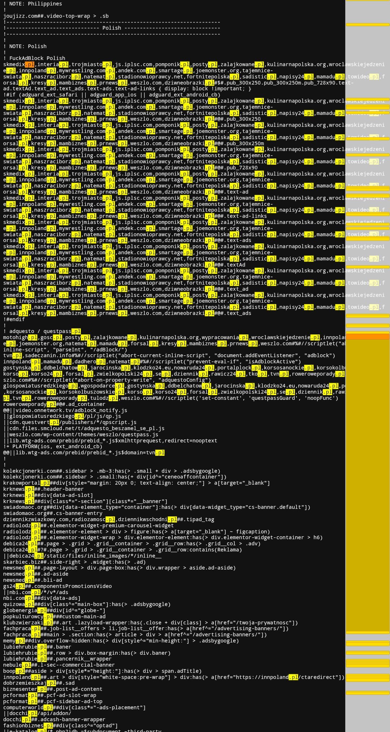Click the 'computerworld.pl##div[class*="-ads-placement"]' rule

(74, 707)
